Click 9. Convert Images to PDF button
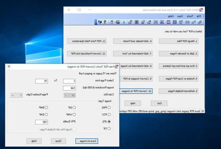Viewport: 221px width, 149px height. (136, 79)
